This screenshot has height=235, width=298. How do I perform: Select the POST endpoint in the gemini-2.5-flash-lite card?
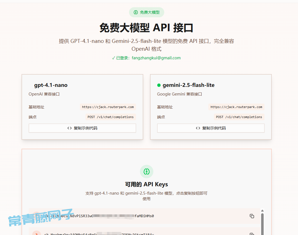pyautogui.click(x=239, y=117)
